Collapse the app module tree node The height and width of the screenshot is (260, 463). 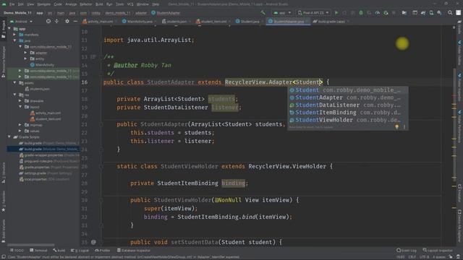coord(9,29)
